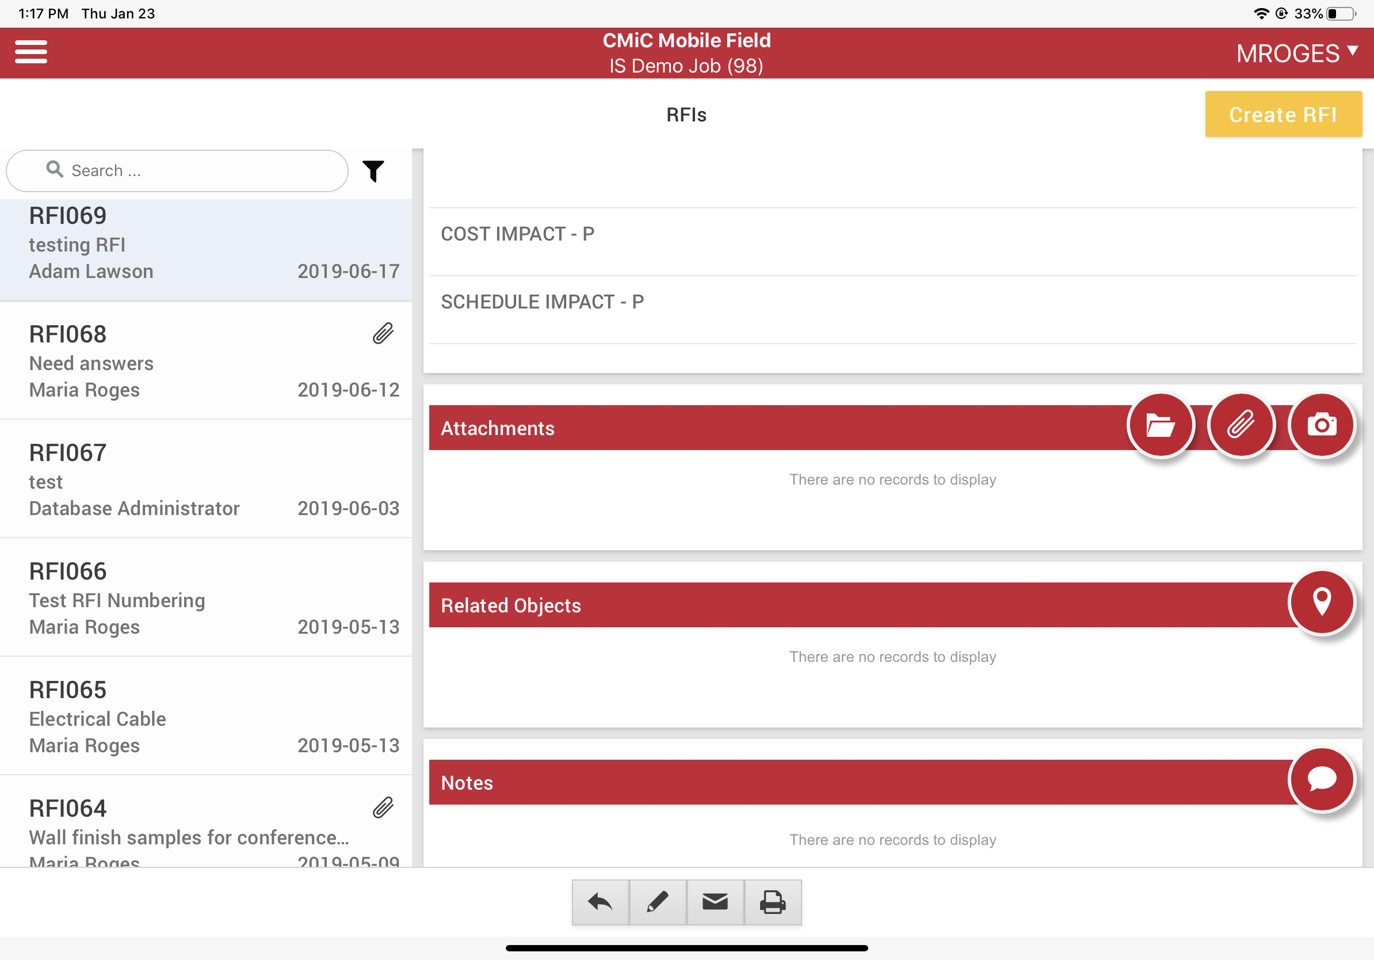Screen dimensions: 1374x960
Task: Print the RFI using printer button
Action: coord(773,902)
